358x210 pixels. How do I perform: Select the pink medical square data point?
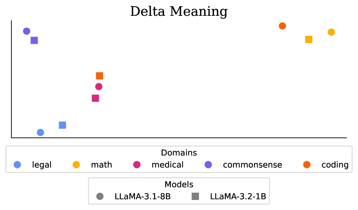95,98
